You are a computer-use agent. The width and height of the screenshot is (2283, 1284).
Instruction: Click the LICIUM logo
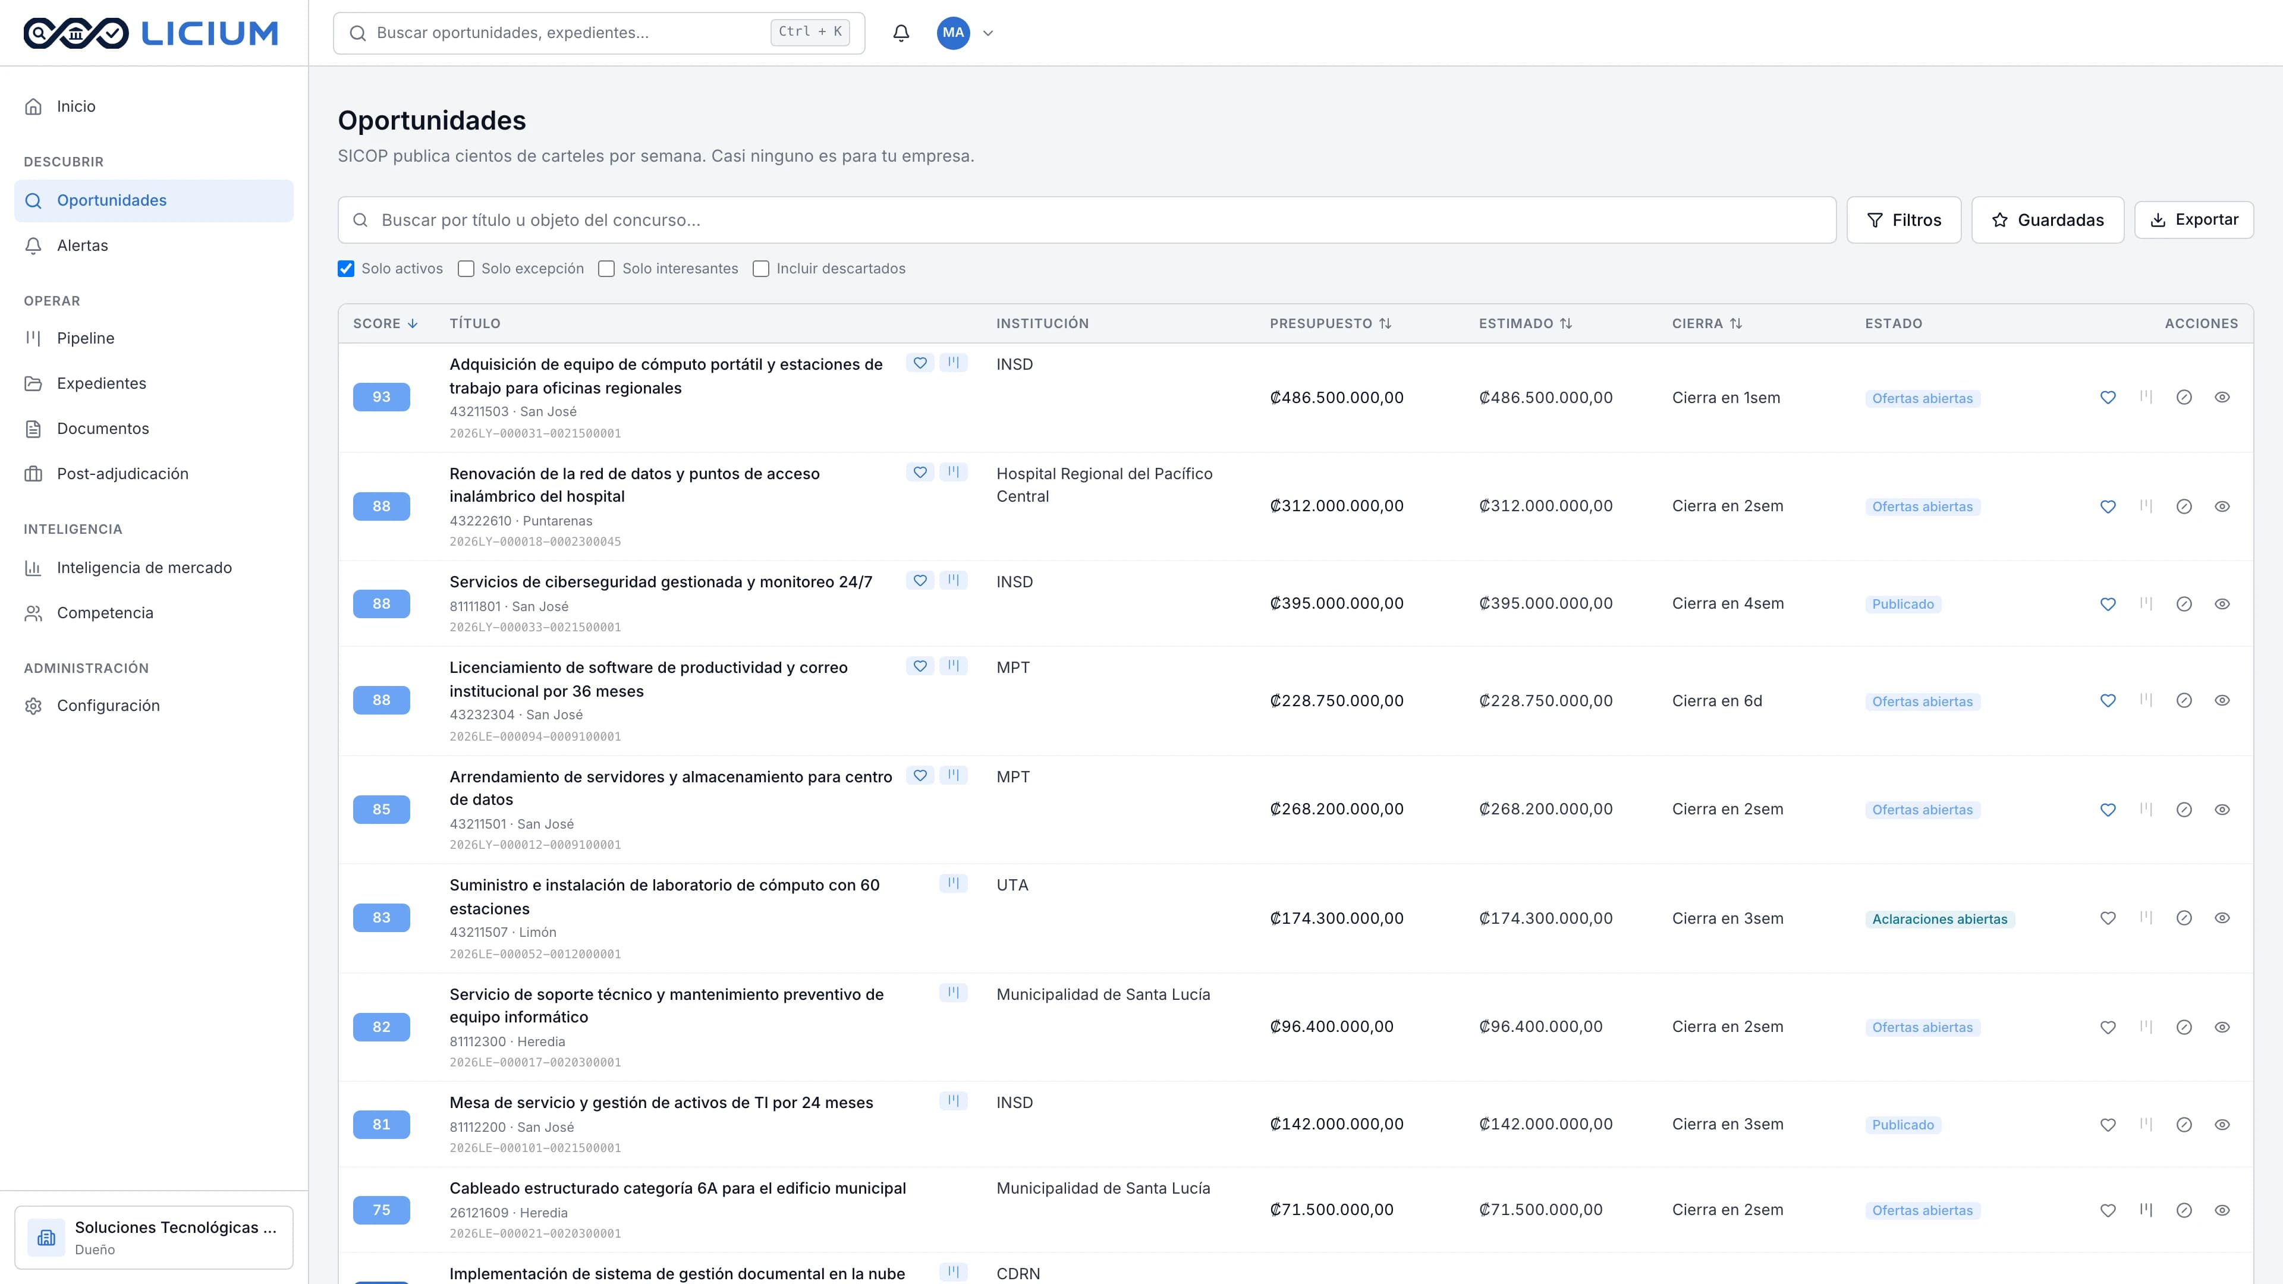[150, 33]
